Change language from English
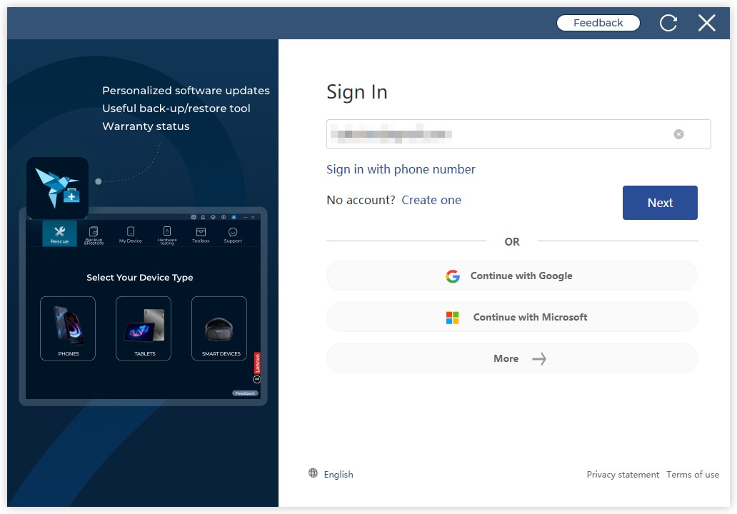737x514 pixels. pos(339,474)
